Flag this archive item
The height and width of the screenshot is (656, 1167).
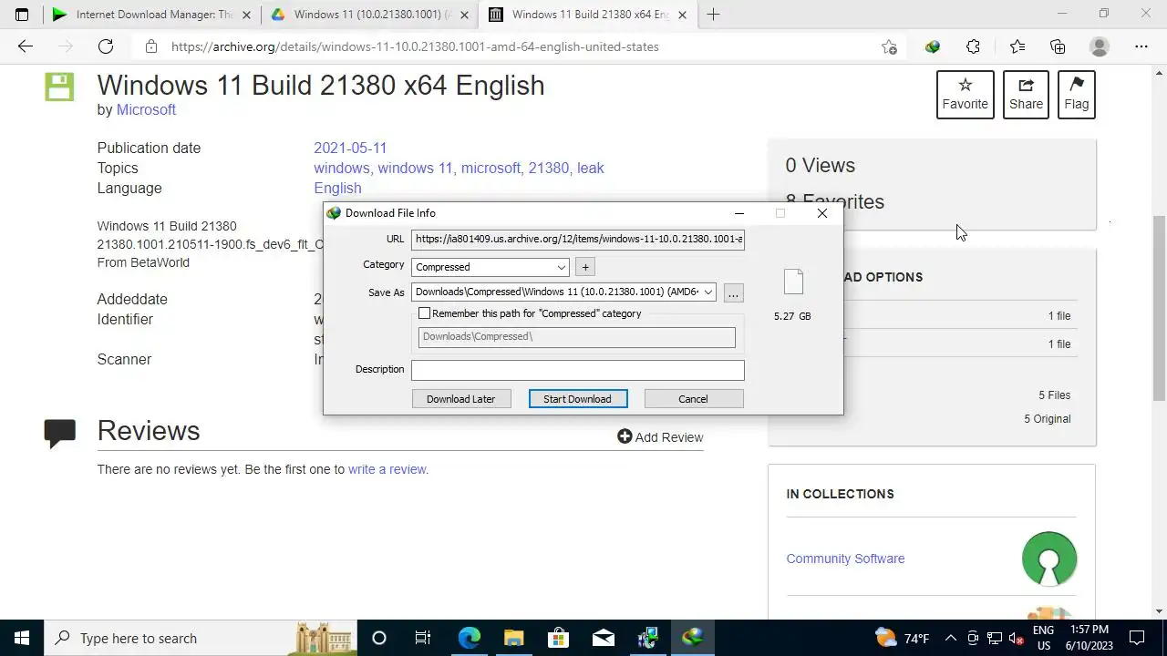[1077, 94]
